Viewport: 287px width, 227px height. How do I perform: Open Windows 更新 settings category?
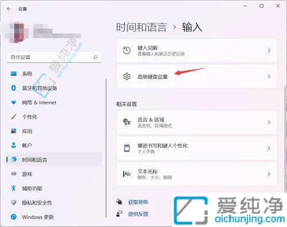pos(54,217)
